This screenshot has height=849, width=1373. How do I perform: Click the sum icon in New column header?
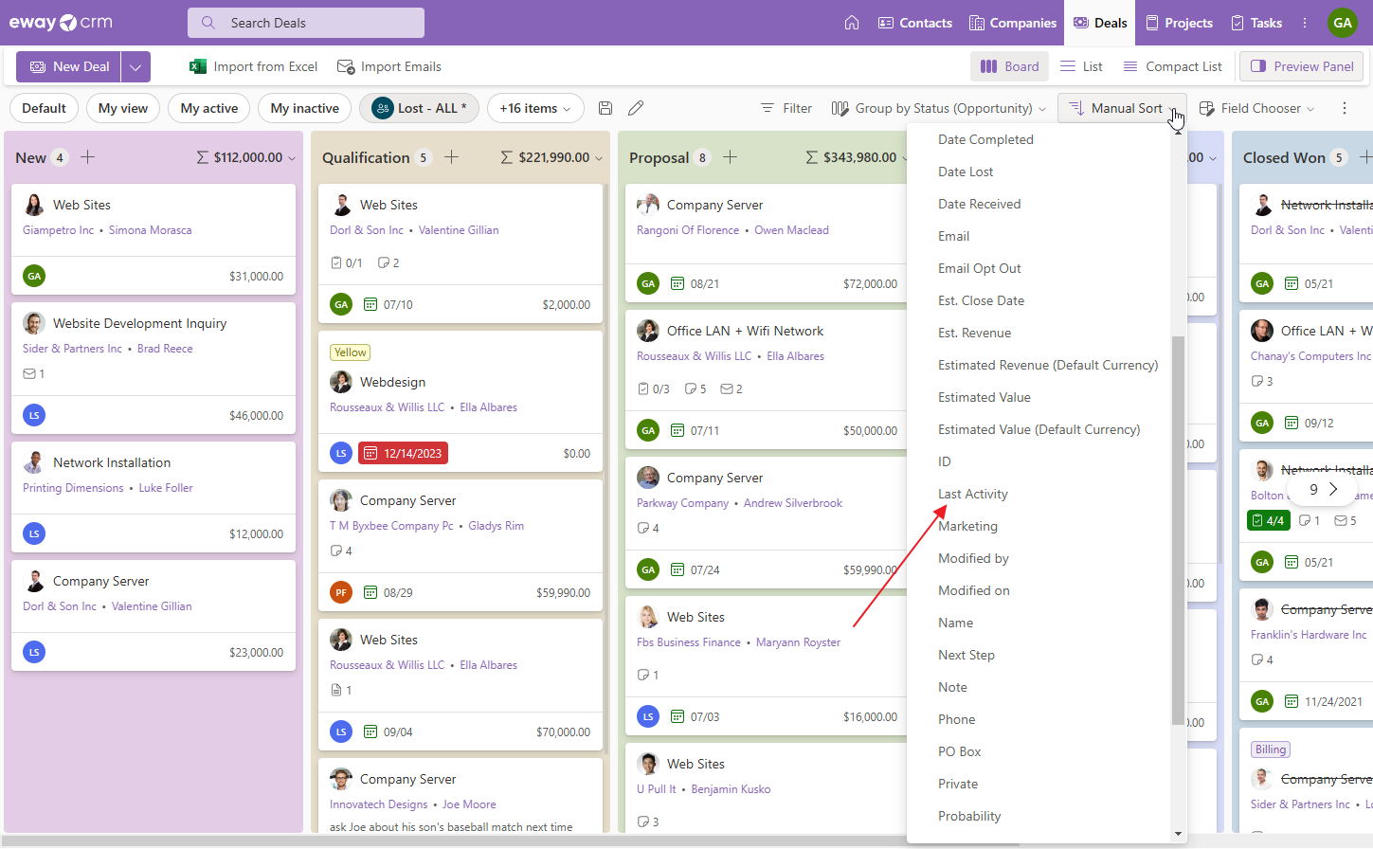coord(202,157)
